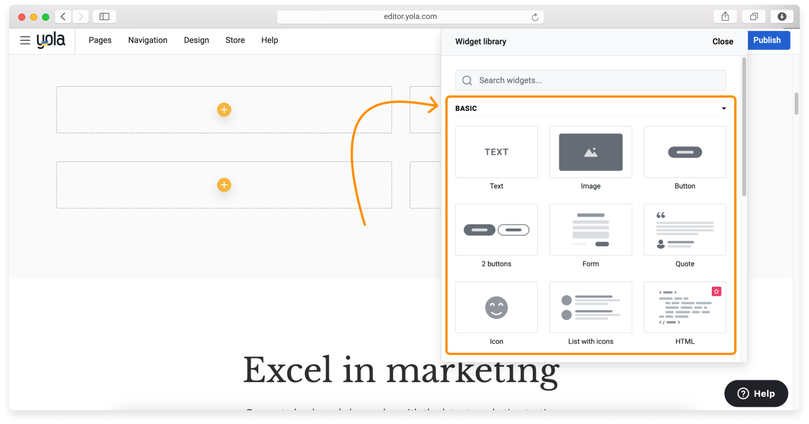
Task: Select the Text widget
Action: pos(496,152)
